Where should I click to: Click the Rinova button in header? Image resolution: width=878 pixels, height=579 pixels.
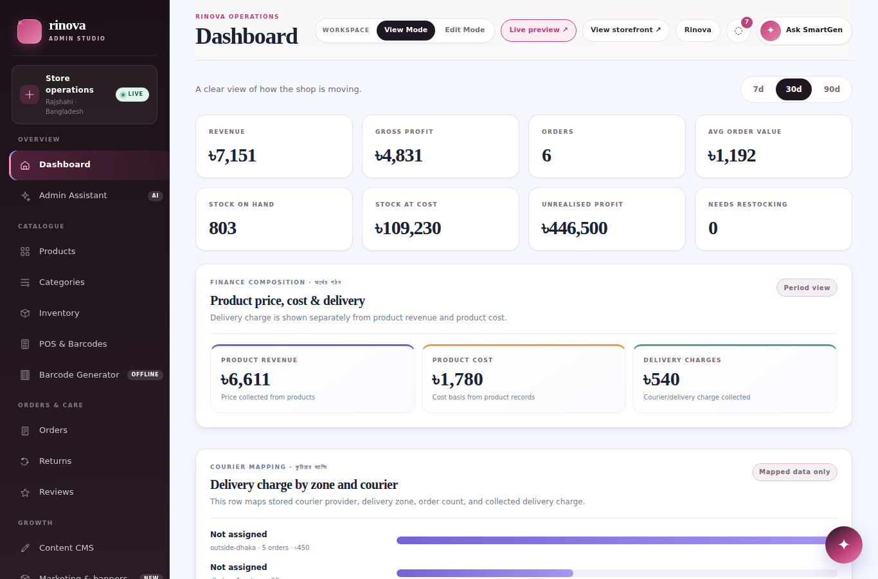pos(698,30)
